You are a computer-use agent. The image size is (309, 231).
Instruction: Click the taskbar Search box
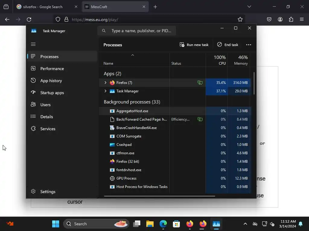(96, 224)
